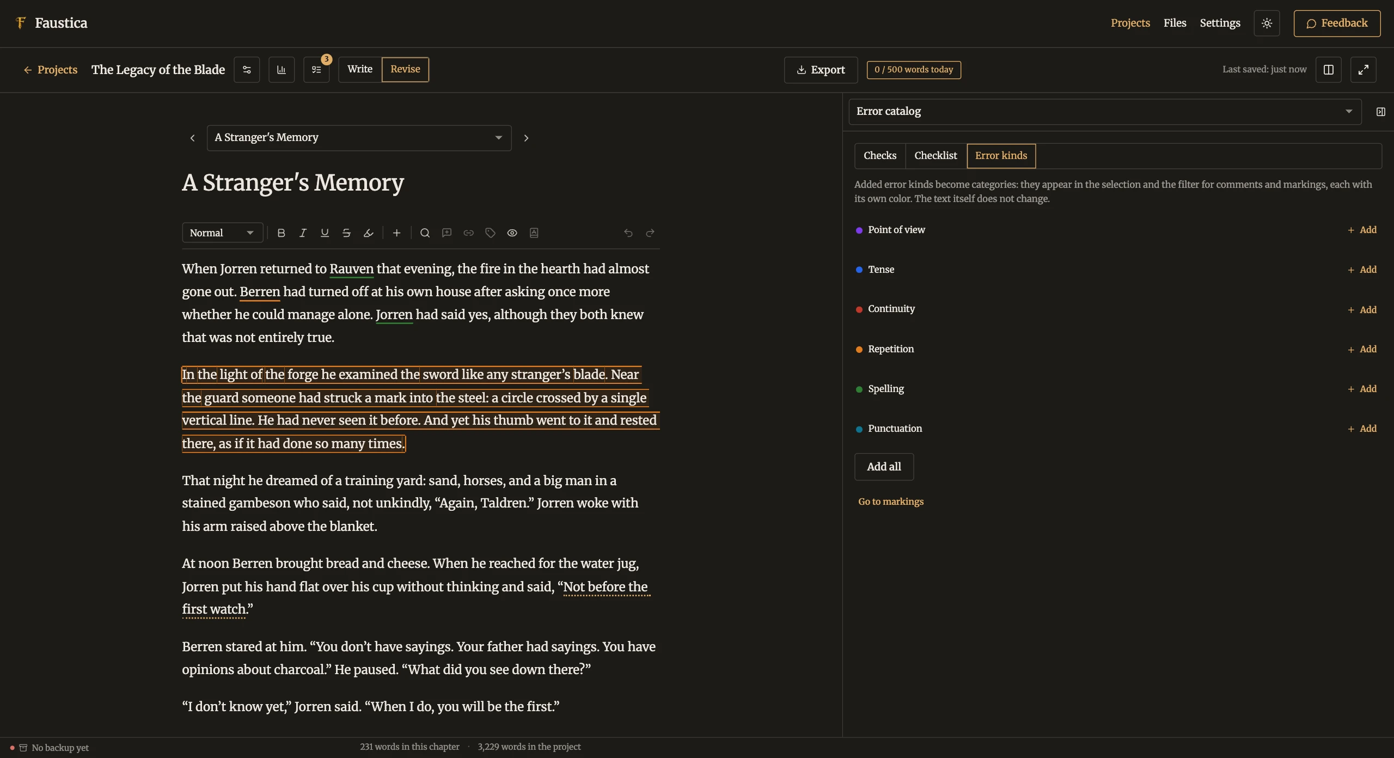1394x758 pixels.
Task: Open the Files menu item
Action: [x=1175, y=23]
